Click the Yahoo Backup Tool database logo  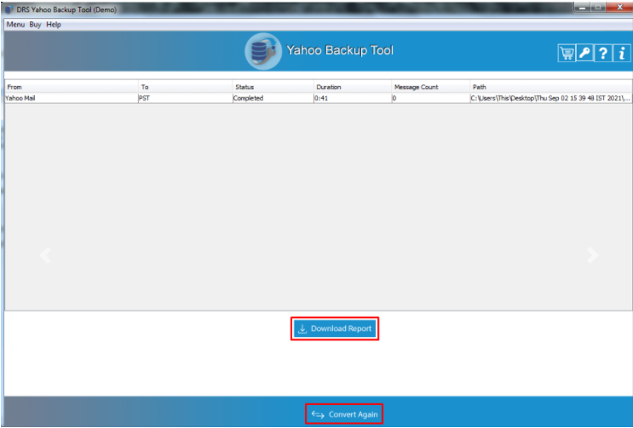tap(263, 51)
